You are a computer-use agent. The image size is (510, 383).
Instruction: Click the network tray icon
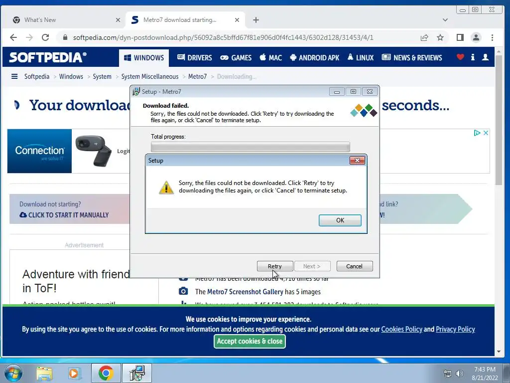coord(448,374)
